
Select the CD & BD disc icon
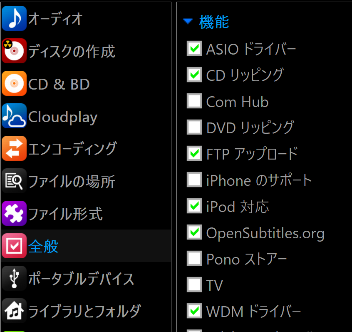14,84
